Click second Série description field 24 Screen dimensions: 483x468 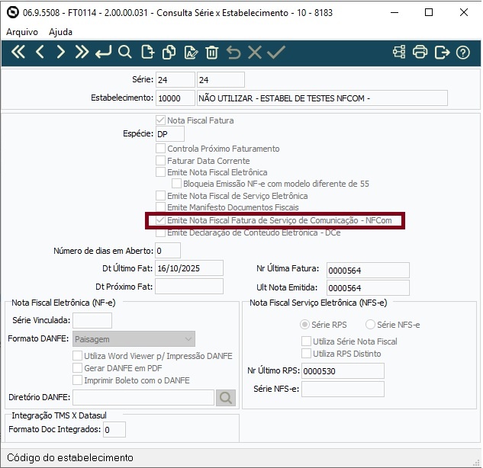click(221, 80)
